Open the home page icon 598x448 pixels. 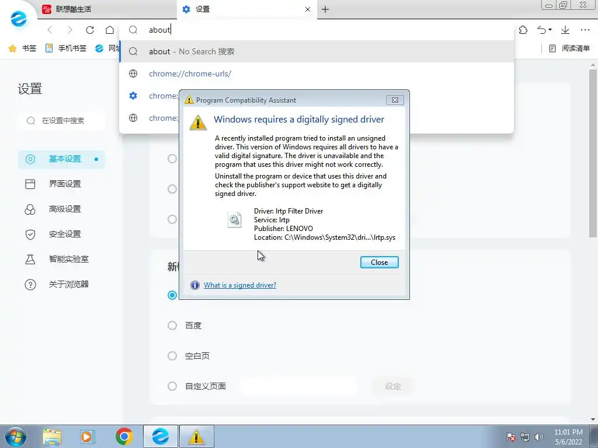pos(110,30)
